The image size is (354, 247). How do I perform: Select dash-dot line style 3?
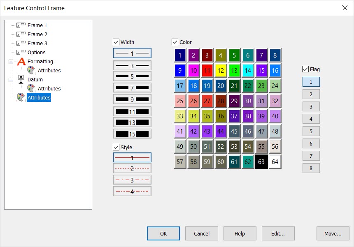point(132,179)
